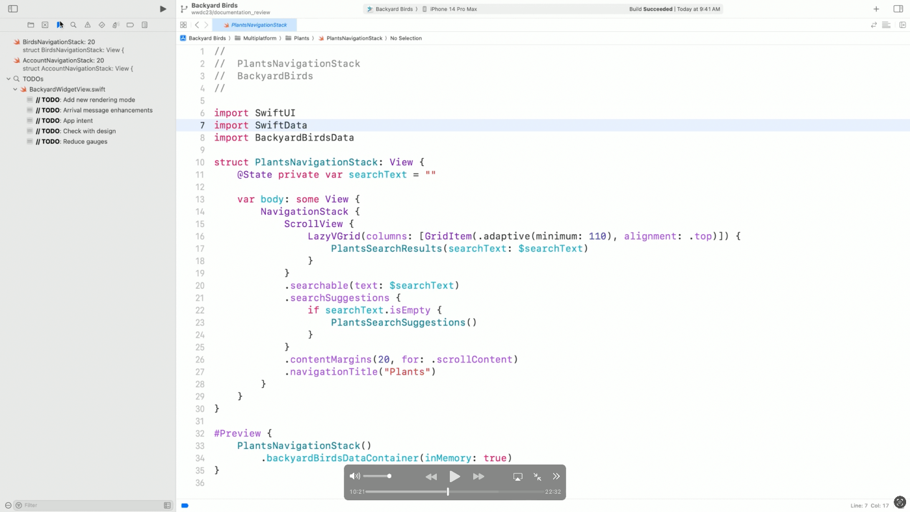This screenshot has width=910, height=512.
Task: Toggle code review arrows icon
Action: pyautogui.click(x=874, y=25)
